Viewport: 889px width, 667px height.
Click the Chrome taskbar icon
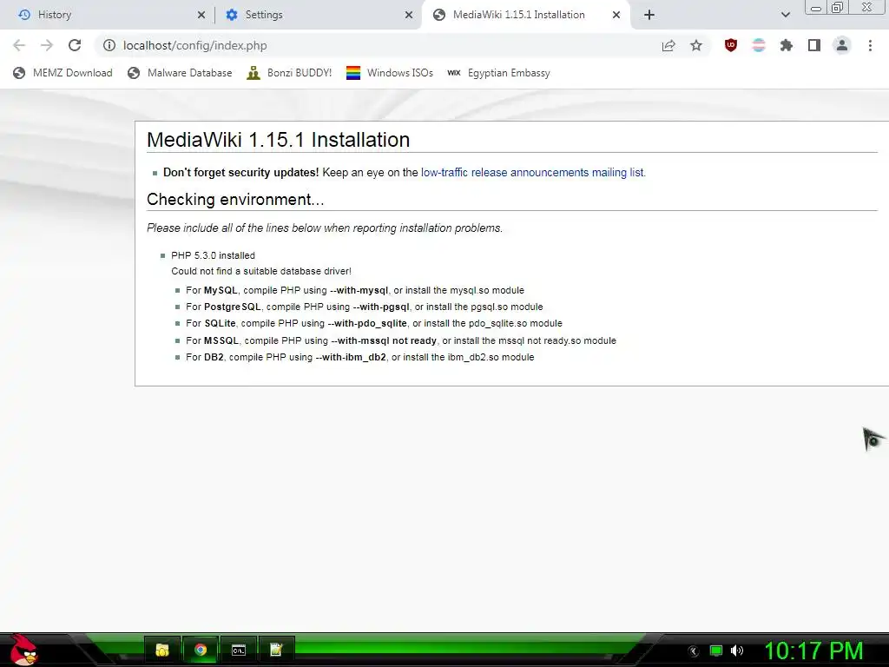point(201,650)
